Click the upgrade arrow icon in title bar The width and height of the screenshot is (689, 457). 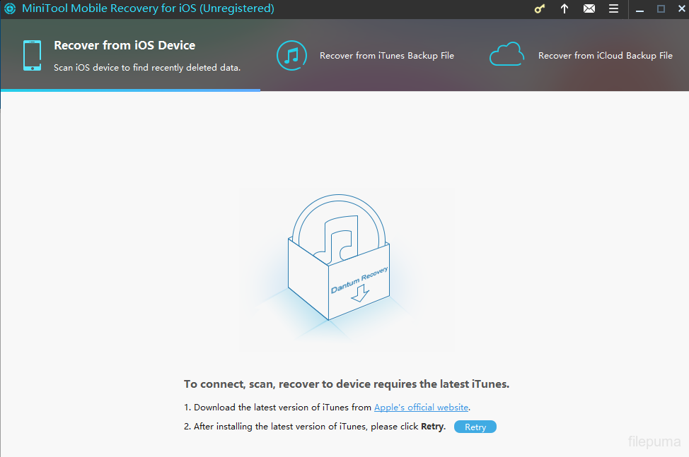pyautogui.click(x=564, y=9)
